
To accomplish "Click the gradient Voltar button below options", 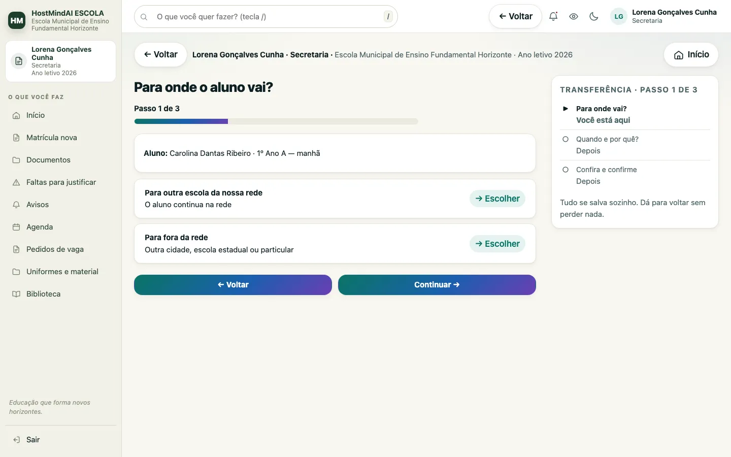I will coord(233,285).
